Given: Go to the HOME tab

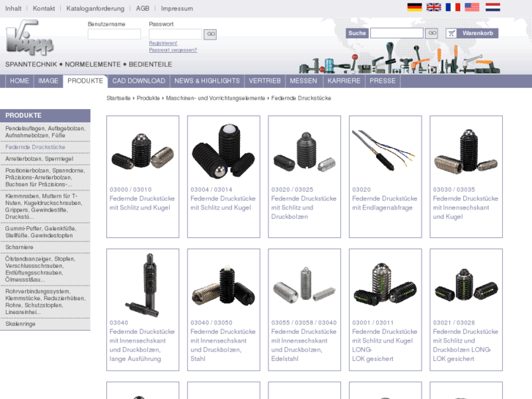Looking at the screenshot, I should pos(19,81).
